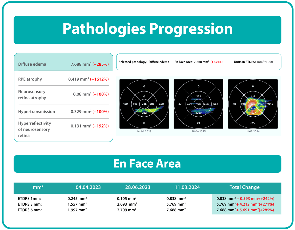Click the 0.329 mm² Hypertransmission value

81,112
